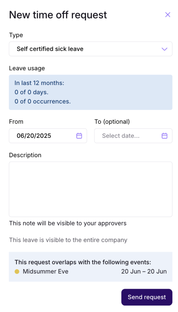Close the new time off request dialog

[x=167, y=15]
